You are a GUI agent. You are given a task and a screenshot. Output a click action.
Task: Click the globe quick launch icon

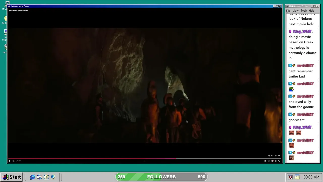pyautogui.click(x=53, y=177)
